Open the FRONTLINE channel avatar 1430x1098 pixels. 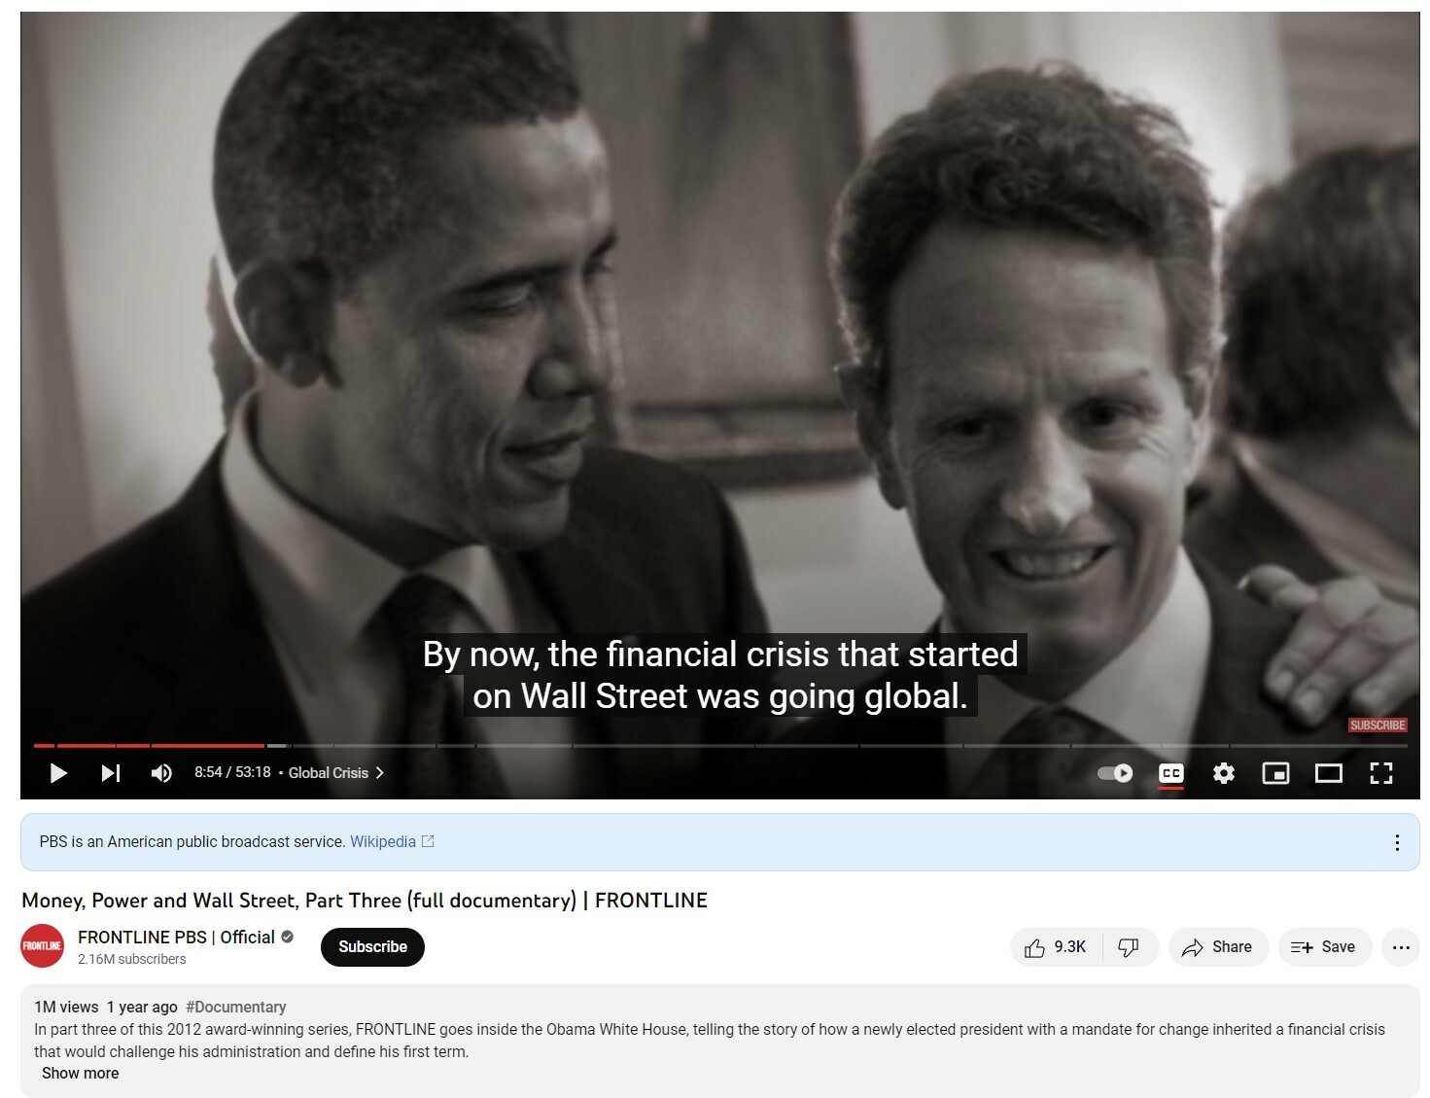[x=42, y=946]
